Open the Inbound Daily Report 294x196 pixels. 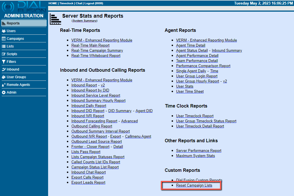(89, 106)
